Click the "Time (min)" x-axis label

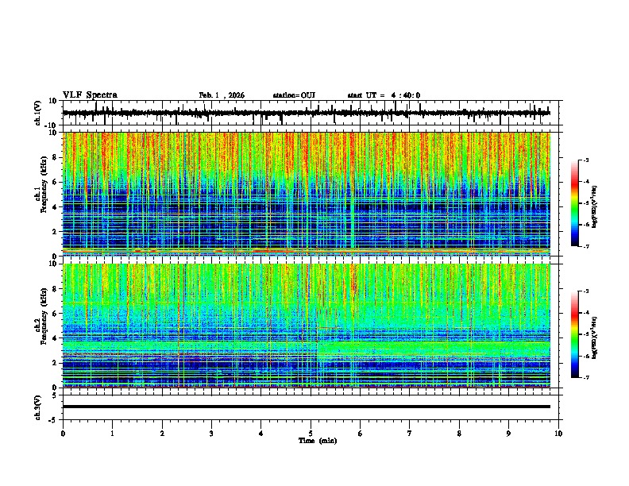(318, 441)
